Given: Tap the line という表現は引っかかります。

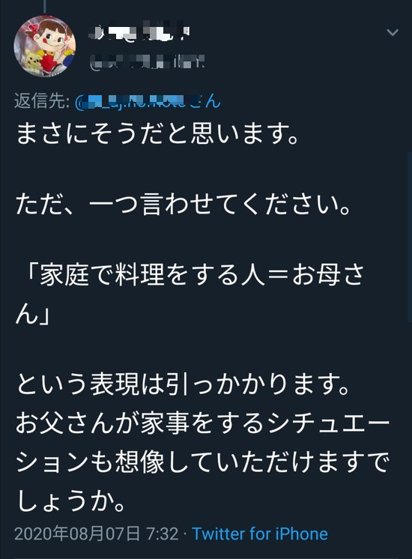Looking at the screenshot, I should [x=183, y=384].
